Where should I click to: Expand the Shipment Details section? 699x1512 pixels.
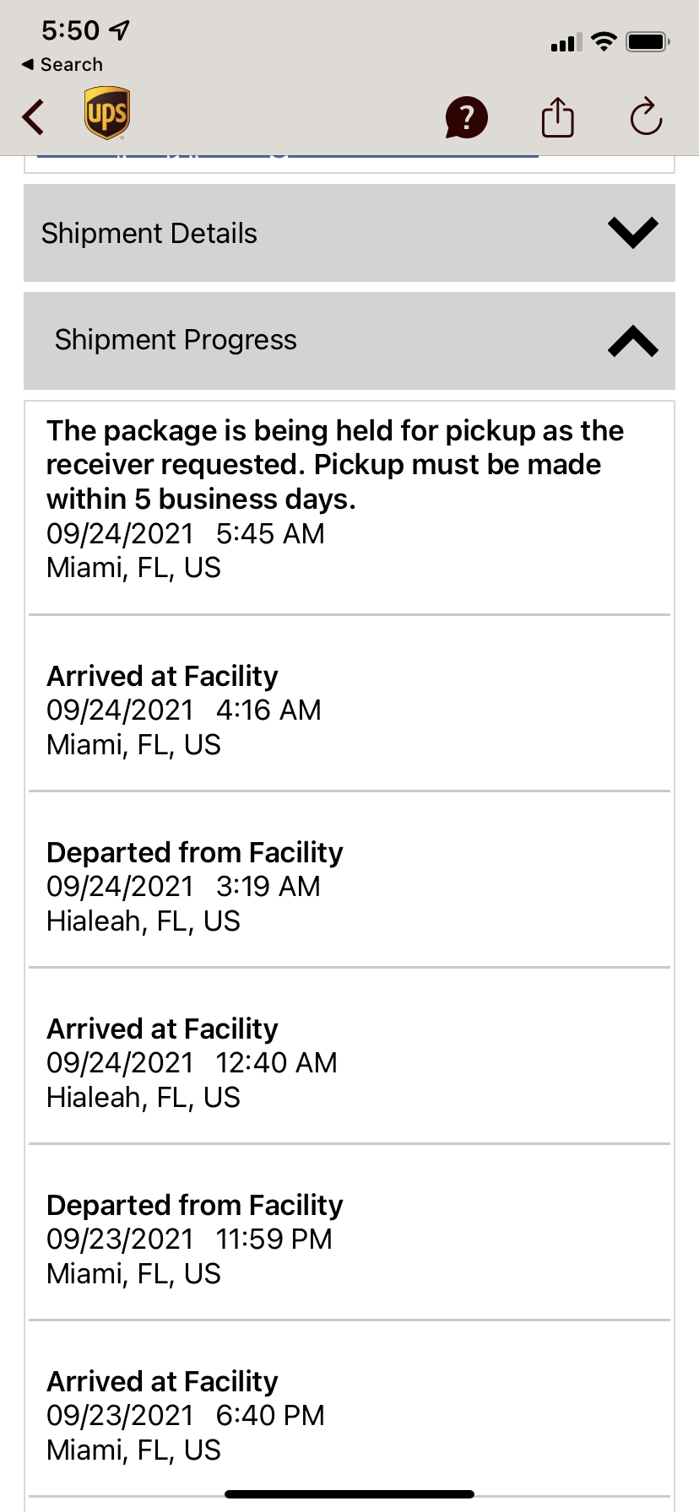pyautogui.click(x=349, y=233)
